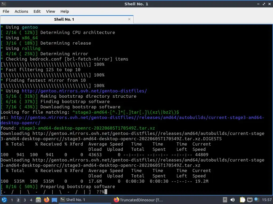Click the 'Determining mirror' step text

64,54
